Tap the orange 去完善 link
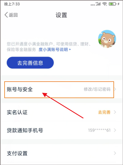 (104, 112)
